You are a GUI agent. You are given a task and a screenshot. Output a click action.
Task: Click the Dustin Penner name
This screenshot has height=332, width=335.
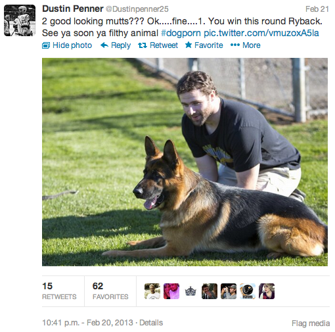73,9
